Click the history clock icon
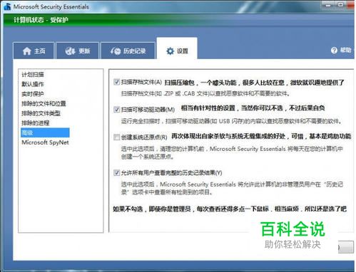Image resolution: width=356 pixels, height=272 pixels. tap(116, 51)
